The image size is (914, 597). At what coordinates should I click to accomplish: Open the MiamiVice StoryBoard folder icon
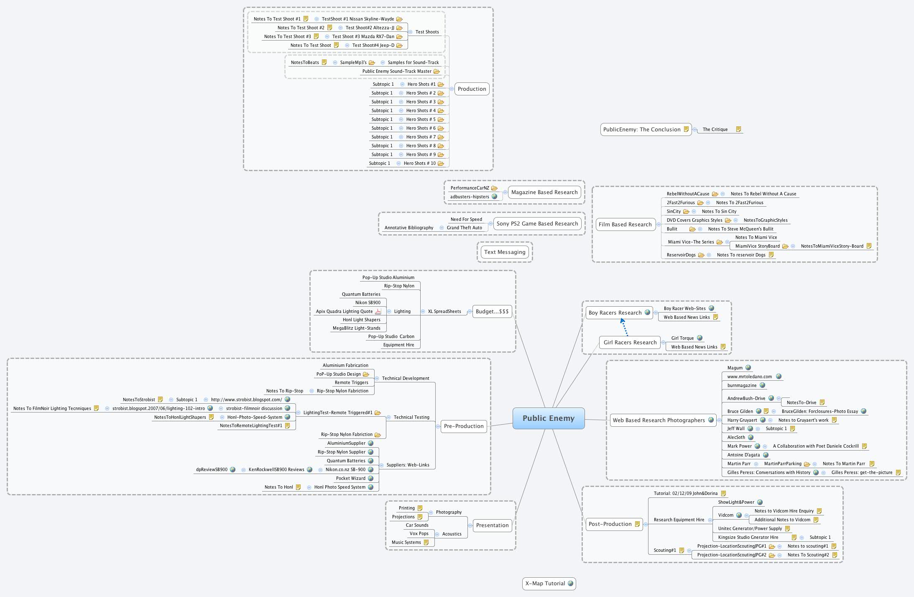tap(785, 246)
